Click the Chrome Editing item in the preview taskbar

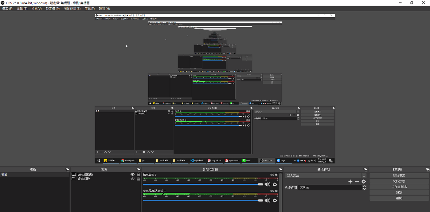click(x=128, y=160)
